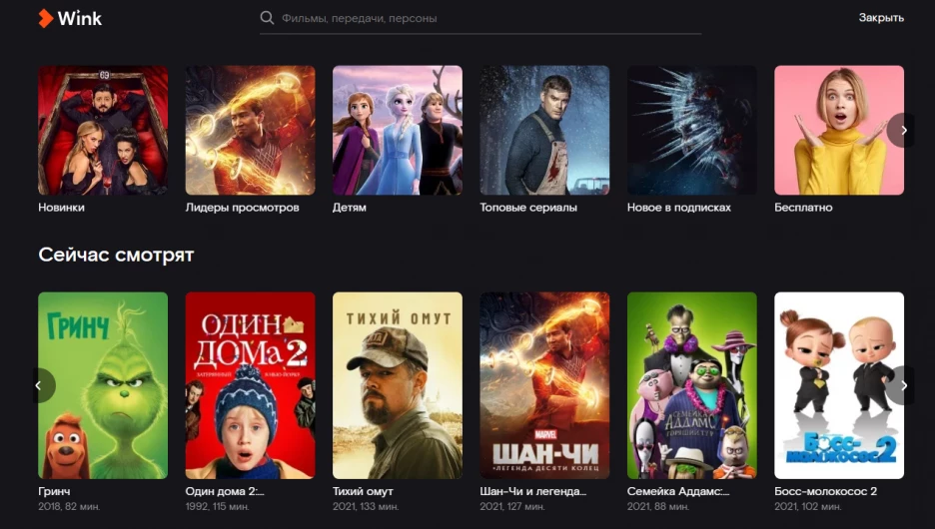The height and width of the screenshot is (529, 935).
Task: Open the Тихий омут movie poster
Action: 397,384
